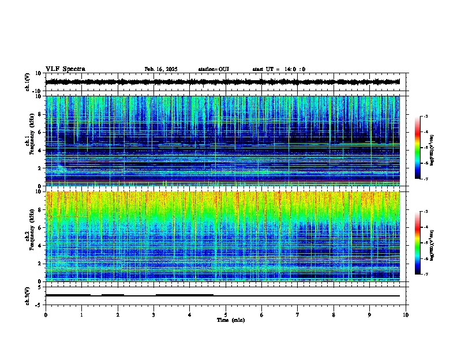
Task: Click the ch.1 colorbar PSD unit label
Action: pos(432,150)
